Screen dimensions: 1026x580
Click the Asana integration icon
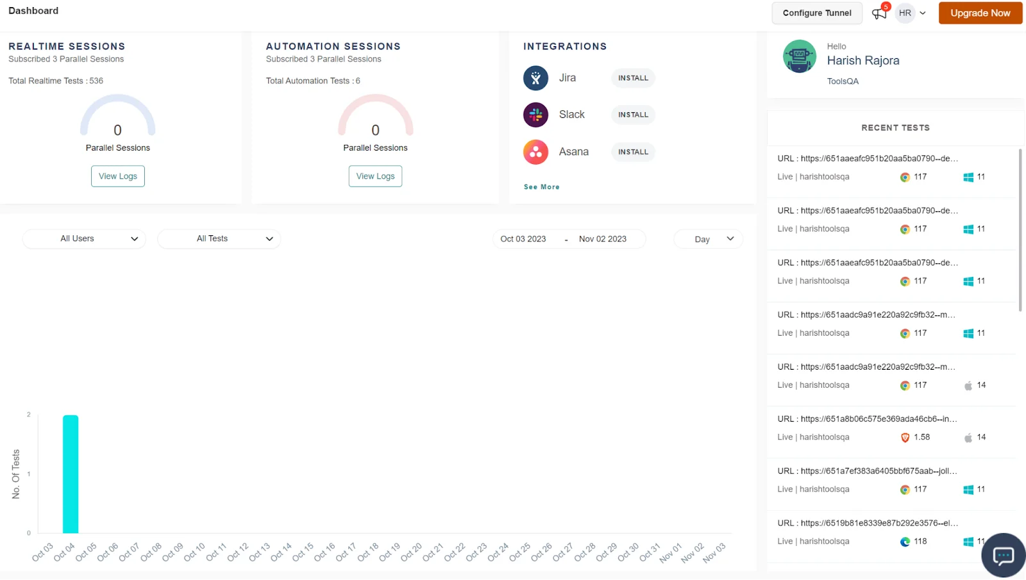click(535, 152)
